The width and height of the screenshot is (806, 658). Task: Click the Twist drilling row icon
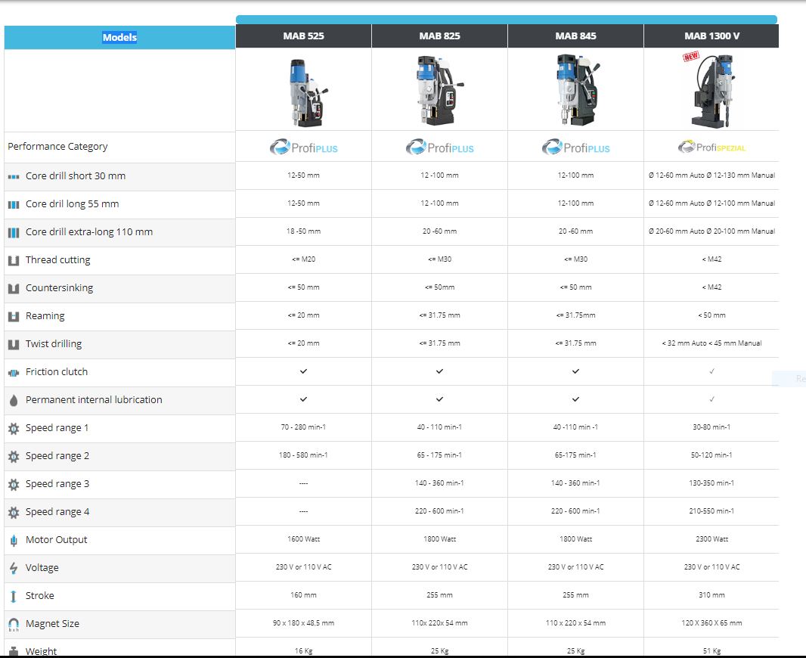pyautogui.click(x=14, y=344)
